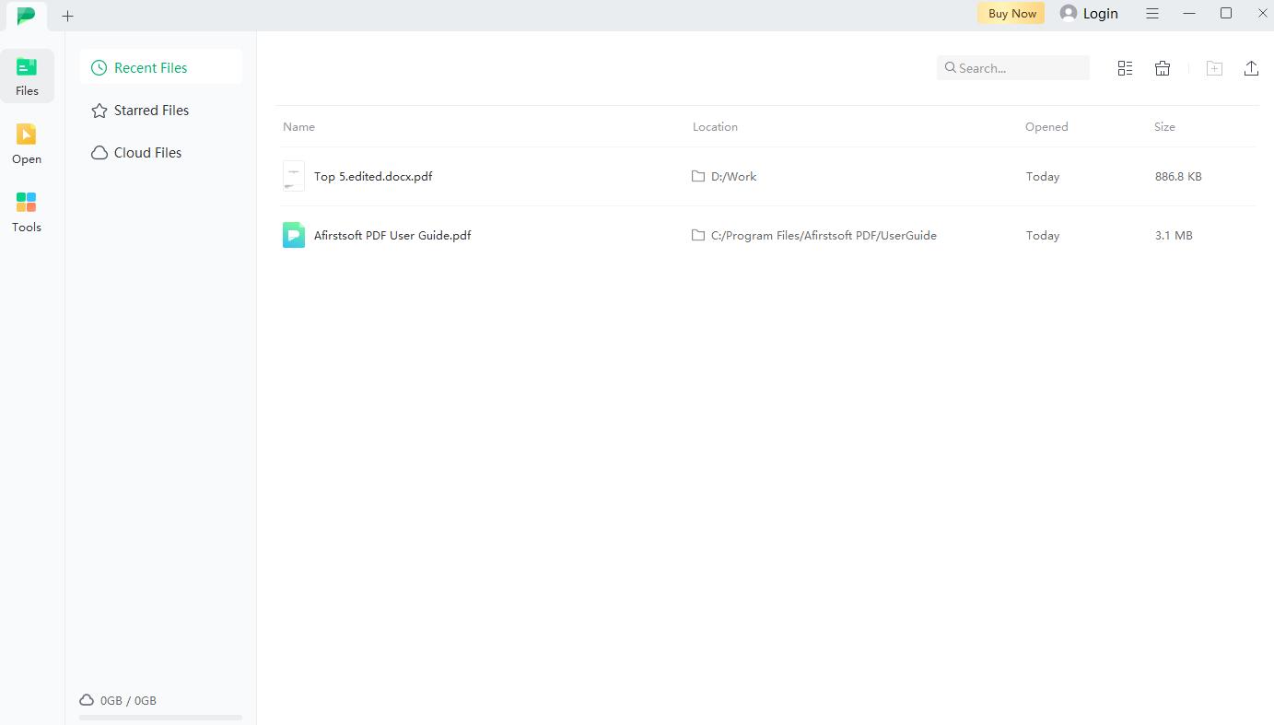Click Afirstsoft PDF User Guide file icon
Image resolution: width=1274 pixels, height=725 pixels.
294,235
